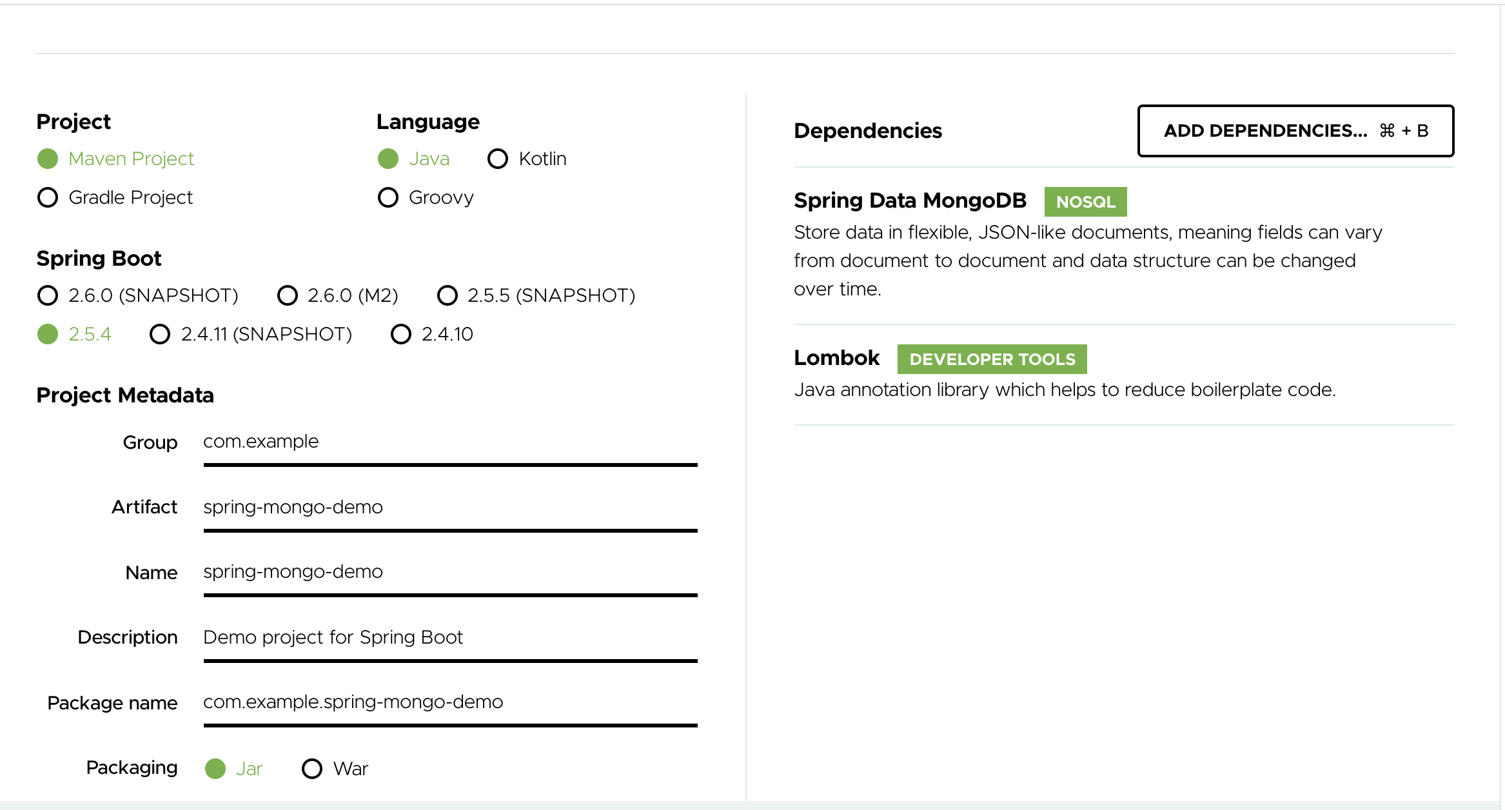Screen dimensions: 1505x810
Task: Select the Gradle Project option
Action: click(x=48, y=197)
